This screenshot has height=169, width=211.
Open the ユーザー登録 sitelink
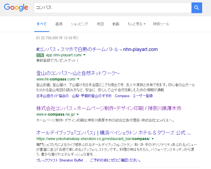pos(143,96)
